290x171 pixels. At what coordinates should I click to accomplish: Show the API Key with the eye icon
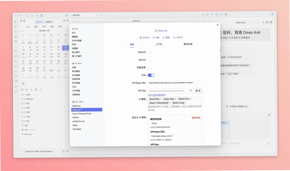191,91
